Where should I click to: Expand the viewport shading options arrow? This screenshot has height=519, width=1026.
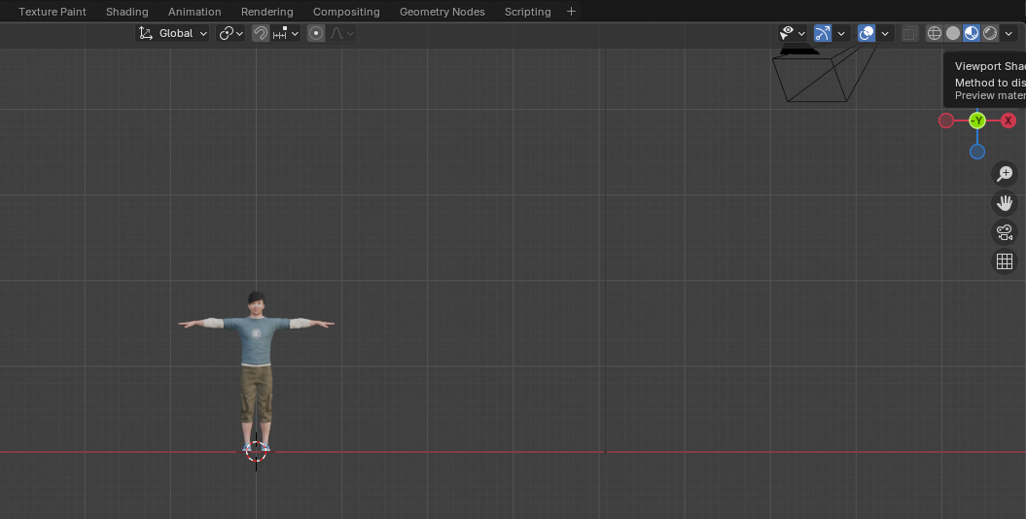point(1008,33)
